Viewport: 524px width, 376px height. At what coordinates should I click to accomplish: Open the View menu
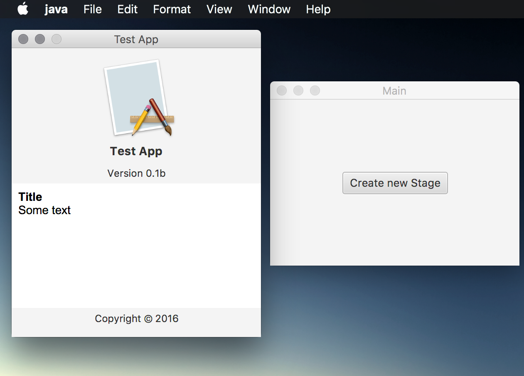click(x=219, y=9)
